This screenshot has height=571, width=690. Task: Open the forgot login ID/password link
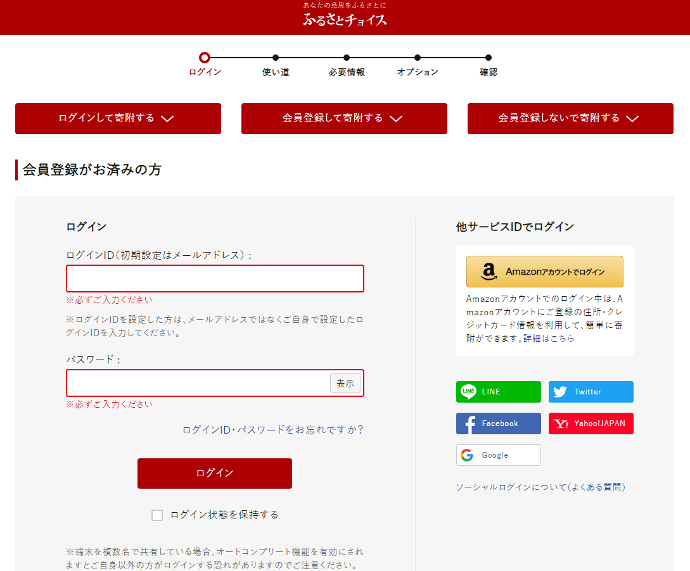pos(272,430)
